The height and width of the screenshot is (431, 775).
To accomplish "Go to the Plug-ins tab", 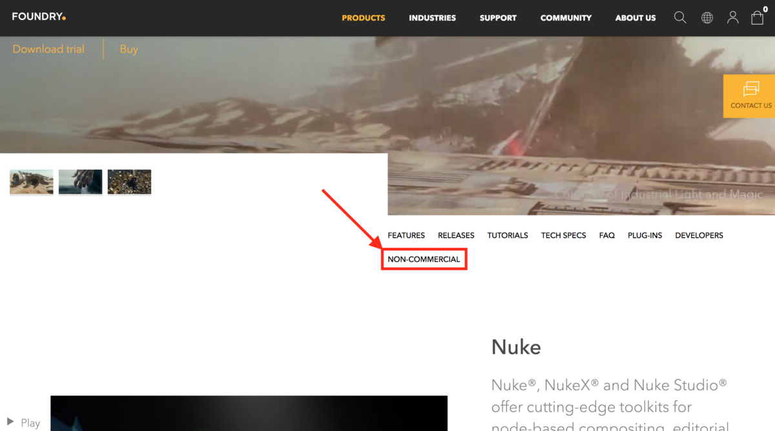I will 645,236.
